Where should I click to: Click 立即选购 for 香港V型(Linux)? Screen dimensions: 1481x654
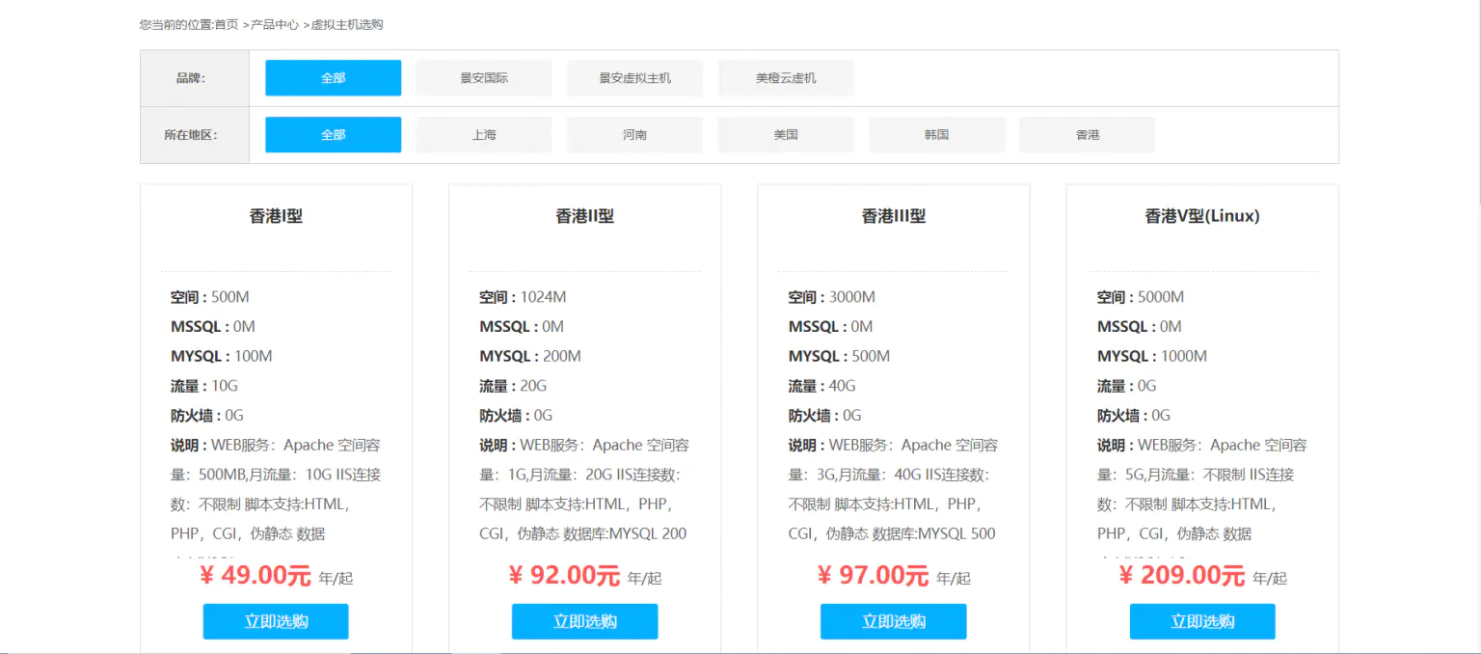point(1202,621)
